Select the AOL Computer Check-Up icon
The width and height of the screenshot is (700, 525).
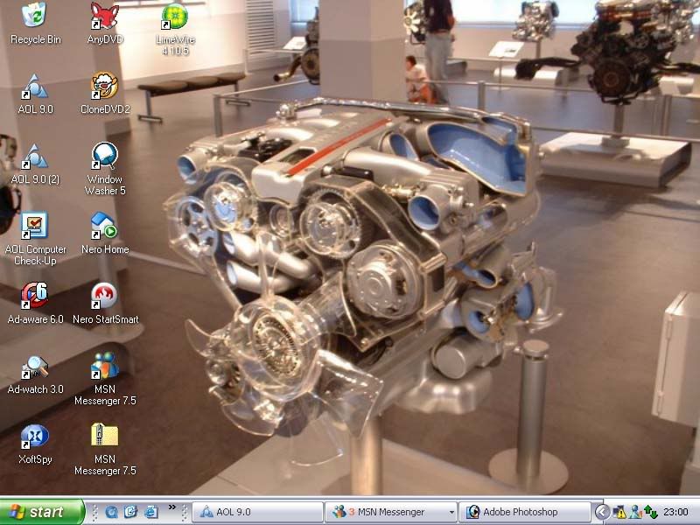tap(35, 239)
